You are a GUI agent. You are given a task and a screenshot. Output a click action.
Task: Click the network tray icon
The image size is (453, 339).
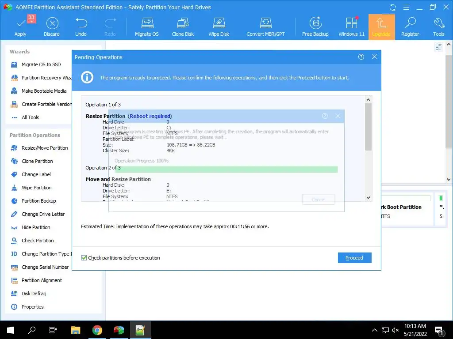[385, 330]
